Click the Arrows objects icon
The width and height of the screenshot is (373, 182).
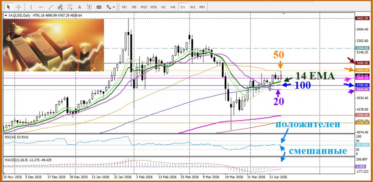point(109,7)
